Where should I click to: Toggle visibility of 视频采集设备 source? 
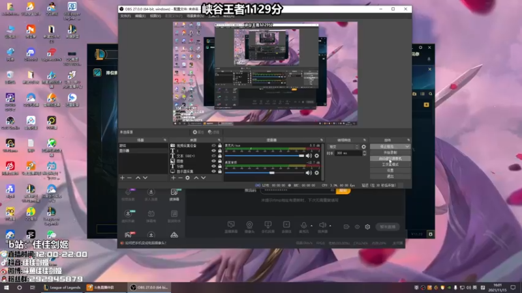[213, 145]
